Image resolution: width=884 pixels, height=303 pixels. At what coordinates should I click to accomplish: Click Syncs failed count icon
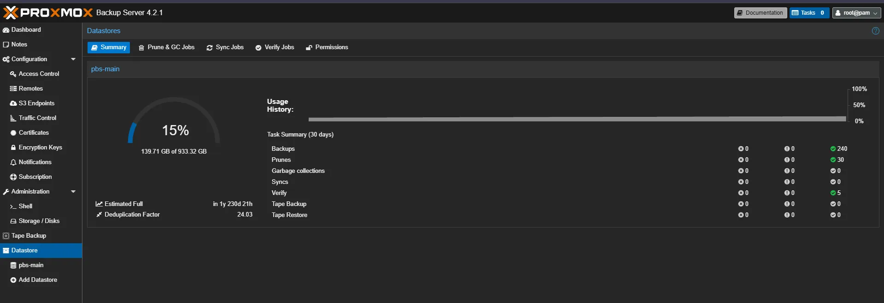click(x=741, y=182)
